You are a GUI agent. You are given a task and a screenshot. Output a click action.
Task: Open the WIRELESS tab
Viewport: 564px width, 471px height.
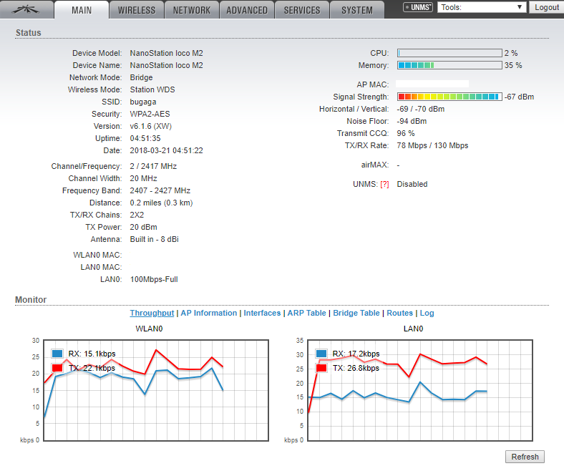tap(137, 10)
